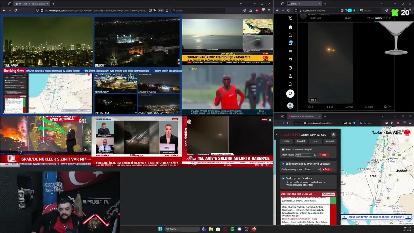This screenshot has width=414, height=233.
Task: Open Explore search in the X sidebar
Action: coord(290,35)
